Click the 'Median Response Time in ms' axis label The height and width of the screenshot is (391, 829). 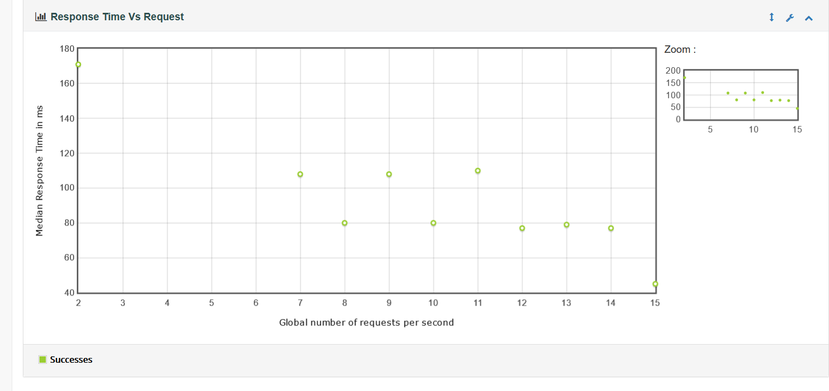click(x=39, y=171)
